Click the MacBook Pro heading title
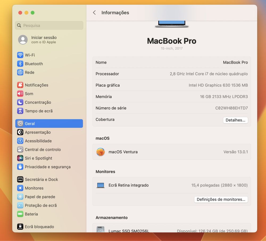Image resolution: width=266 pixels, height=241 pixels. coord(172,41)
